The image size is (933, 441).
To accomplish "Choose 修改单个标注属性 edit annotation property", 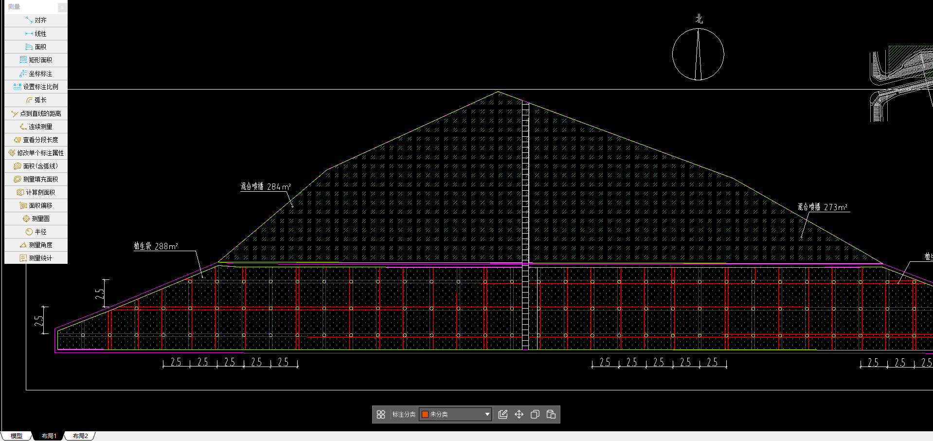I will pyautogui.click(x=36, y=153).
